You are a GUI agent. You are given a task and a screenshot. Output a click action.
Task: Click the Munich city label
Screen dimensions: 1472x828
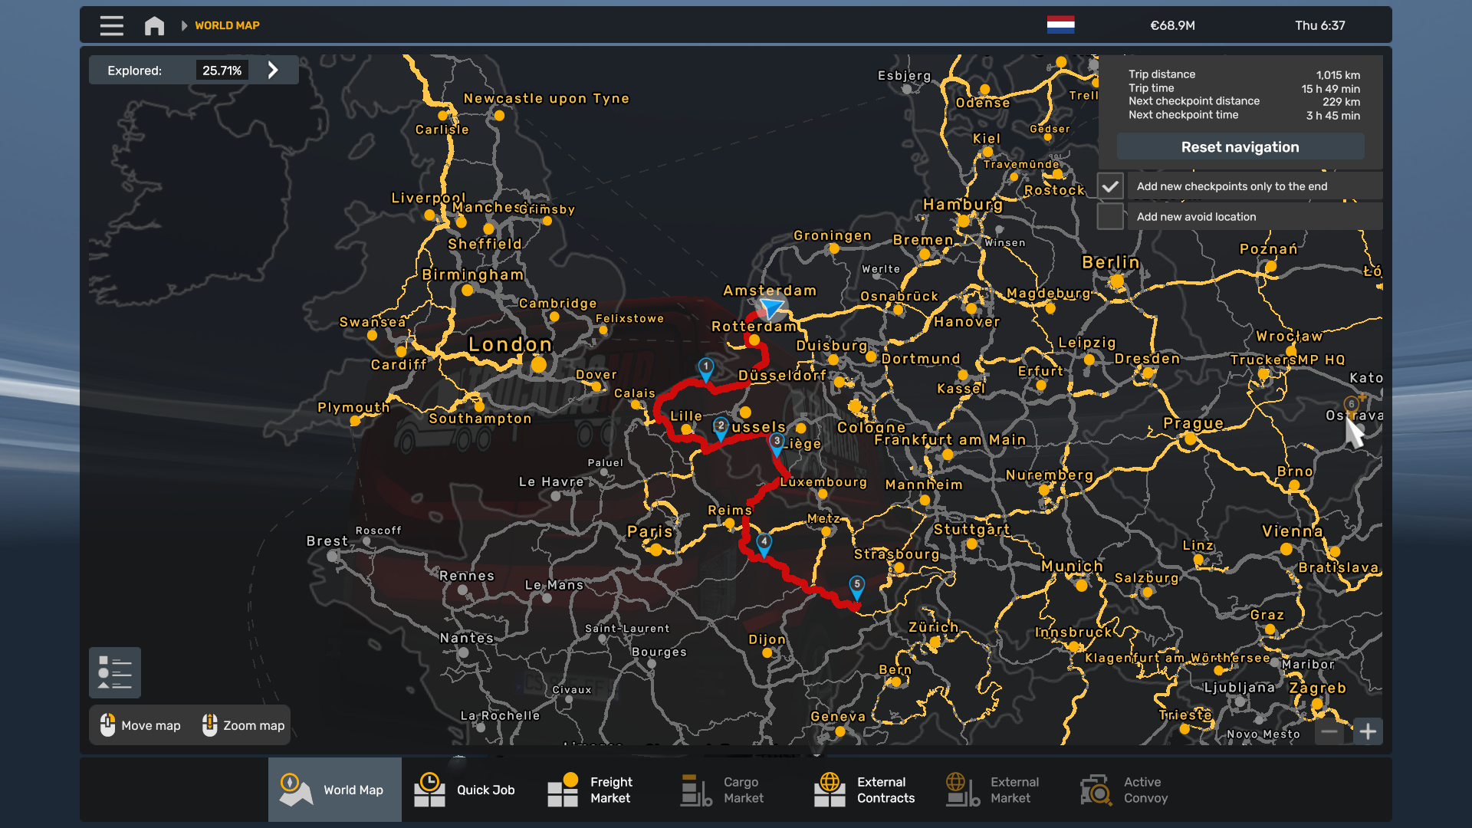pos(1072,566)
